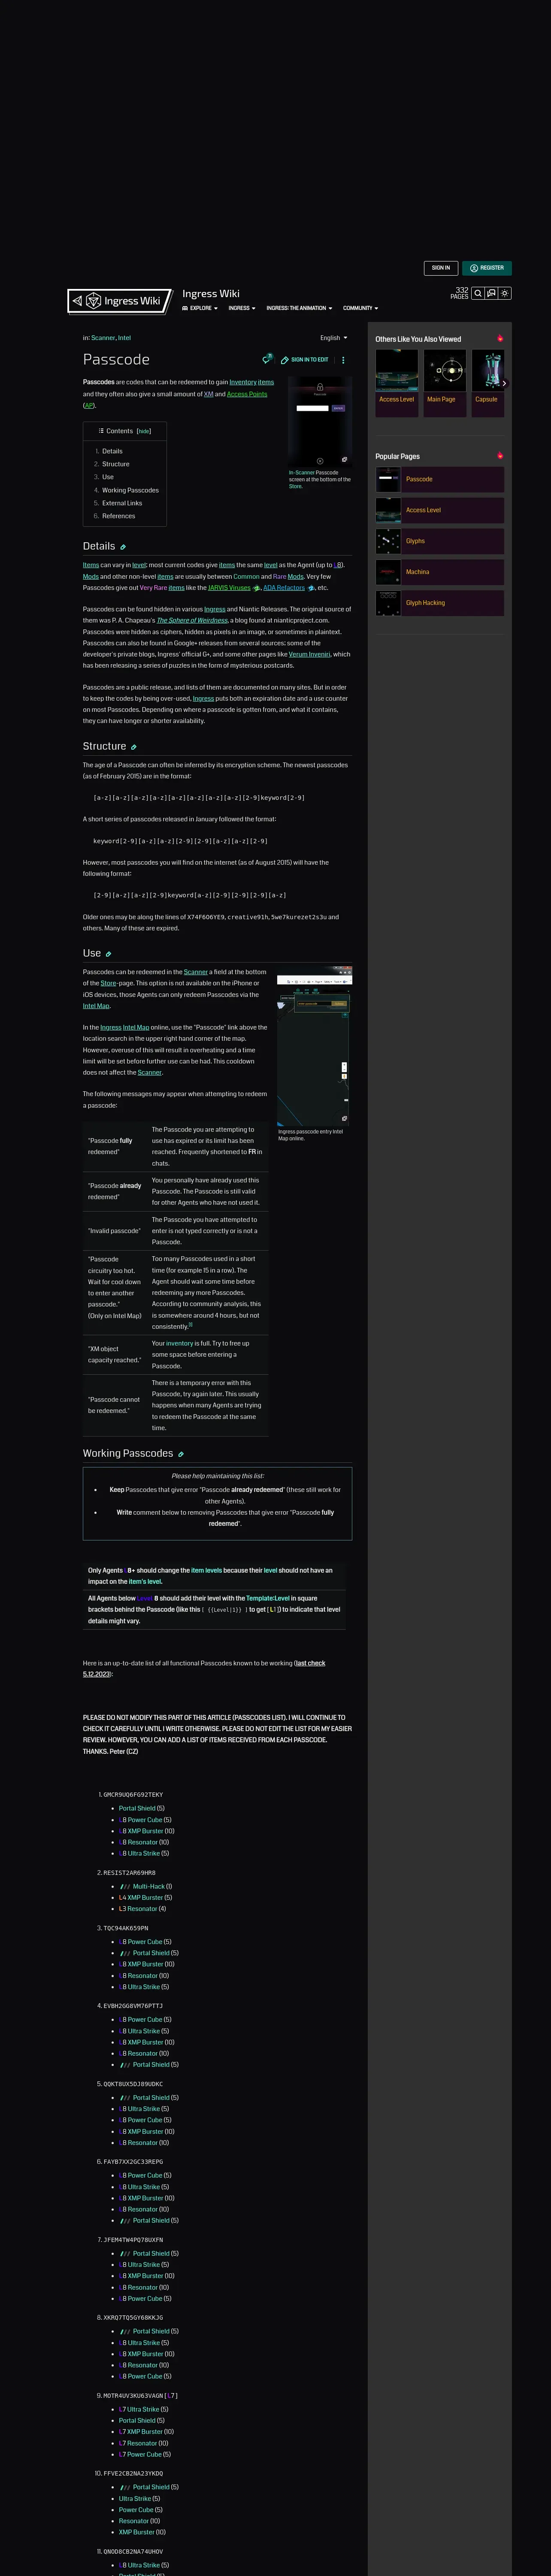Click the next arrow on recommended carousel
Image resolution: width=551 pixels, height=2576 pixels.
point(504,383)
